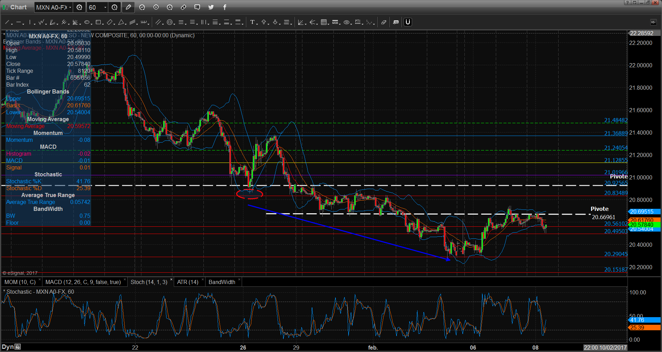Select the horizontal line tool
662x352 pixels.
[x=18, y=22]
